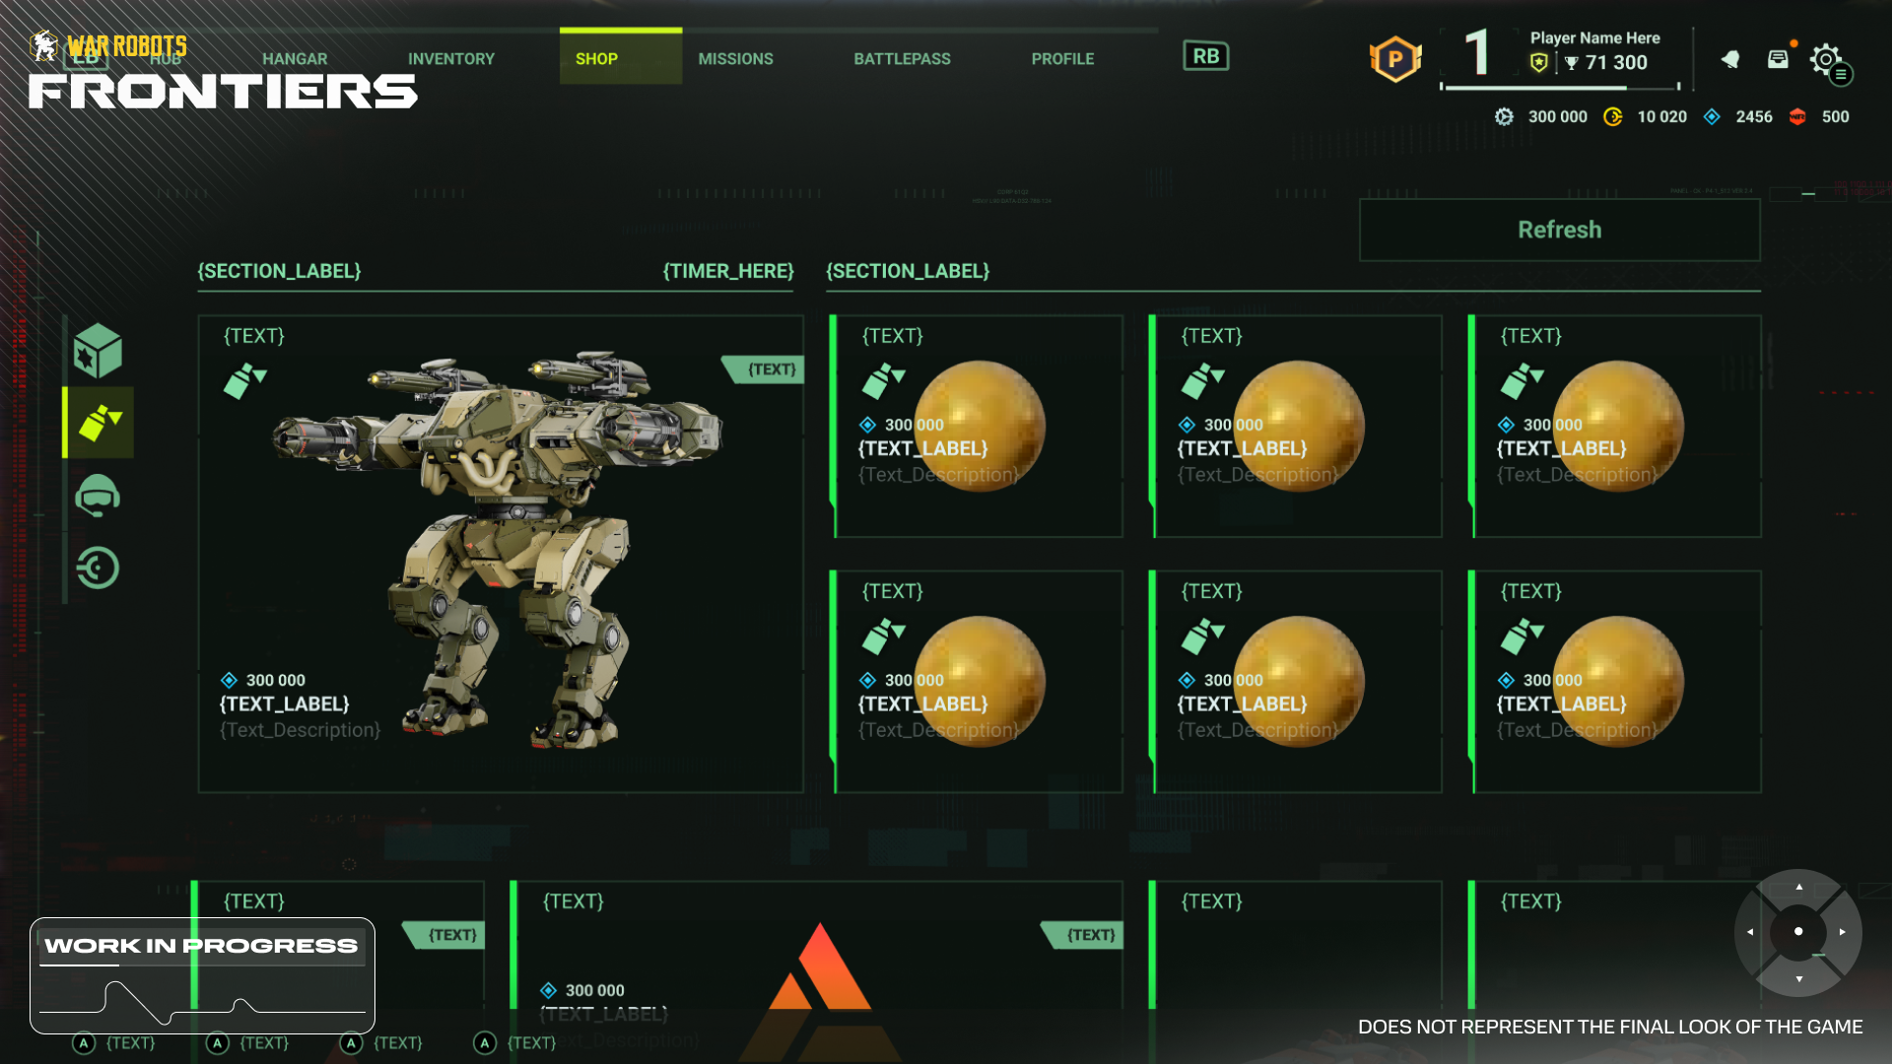Image resolution: width=1892 pixels, height=1064 pixels.
Task: Select the pilot helmet sidebar category
Action: [98, 496]
